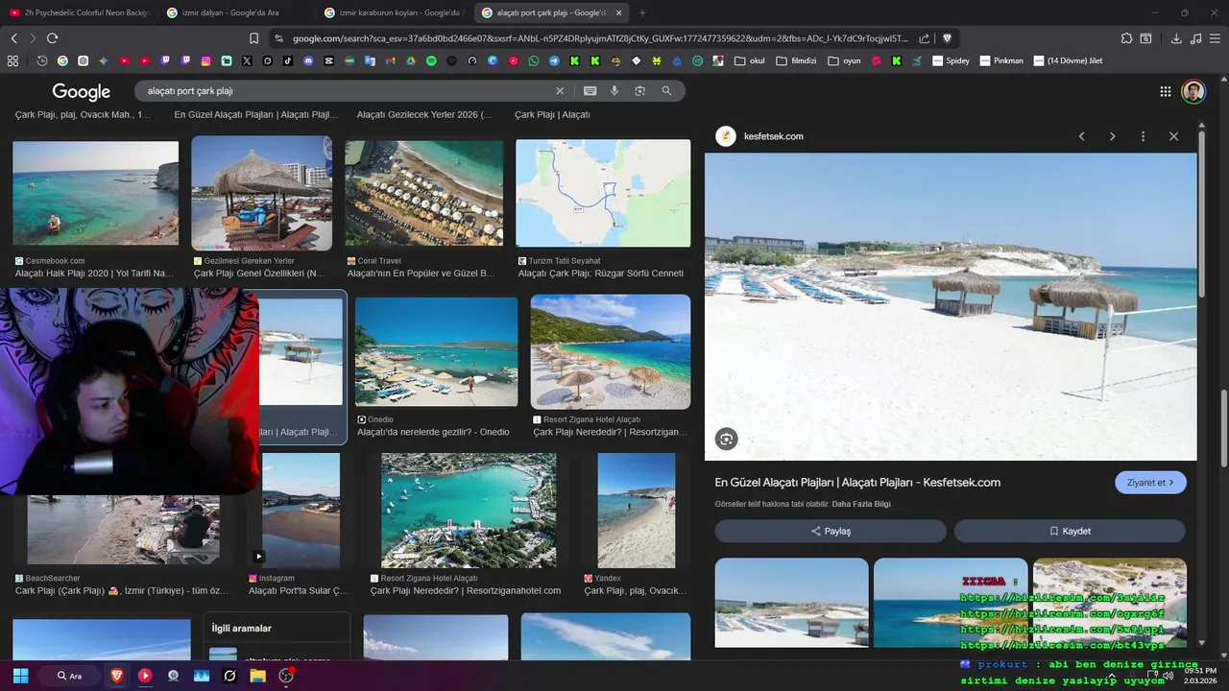Open File Explorer from the taskbar
Screen dimensions: 1229x691
point(257,676)
